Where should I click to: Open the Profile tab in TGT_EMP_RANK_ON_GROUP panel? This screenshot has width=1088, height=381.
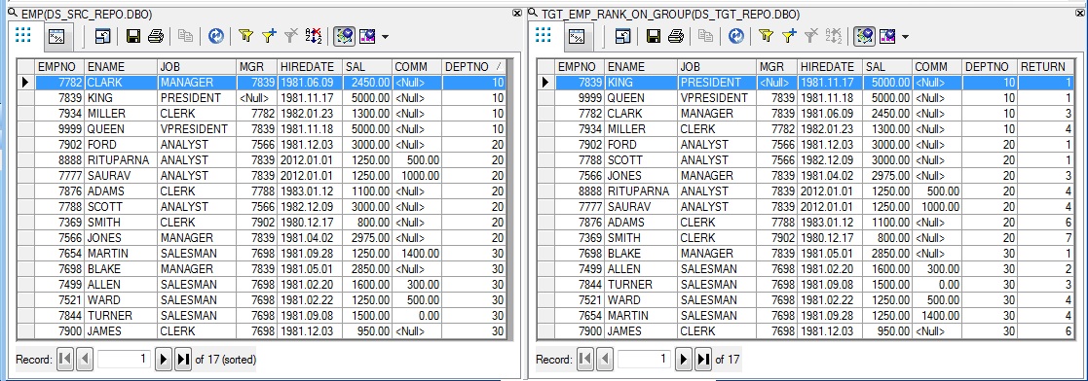(x=578, y=36)
